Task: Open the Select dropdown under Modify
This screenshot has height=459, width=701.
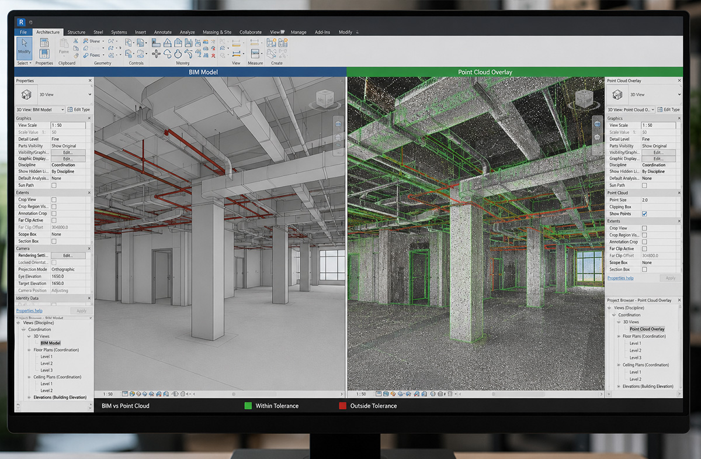Action: coord(24,63)
